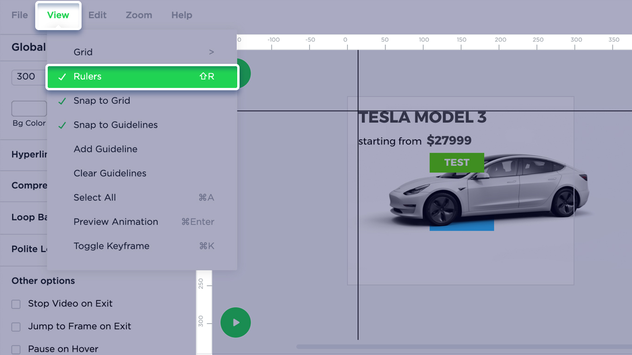Select the $27999 price text
This screenshot has height=355, width=632.
(x=449, y=140)
